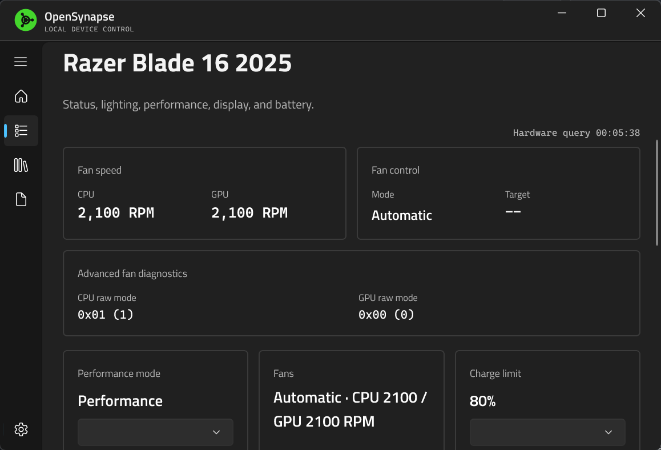Click the status description subtitle line
This screenshot has height=450, width=661.
[188, 105]
